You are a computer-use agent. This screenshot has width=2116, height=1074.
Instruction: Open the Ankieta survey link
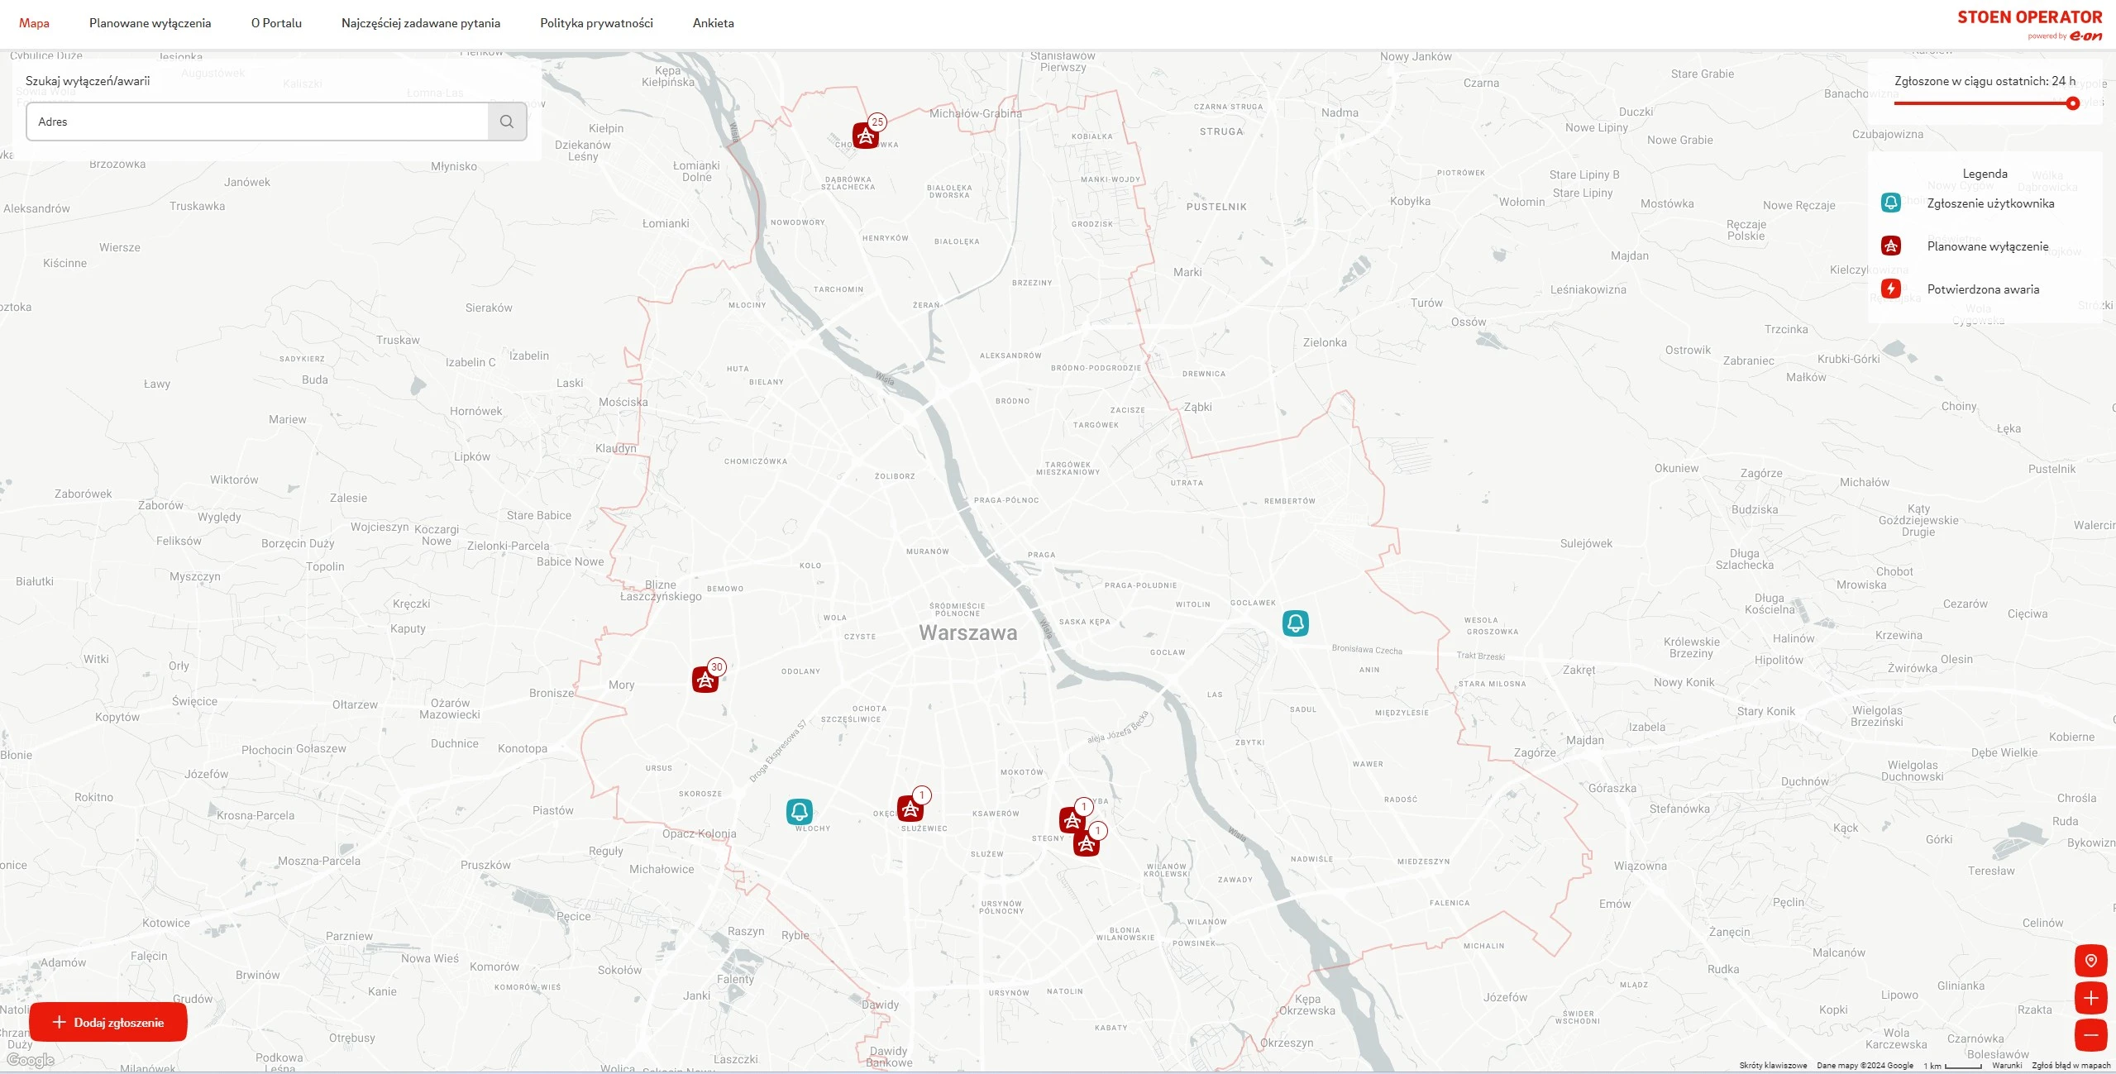(x=713, y=23)
